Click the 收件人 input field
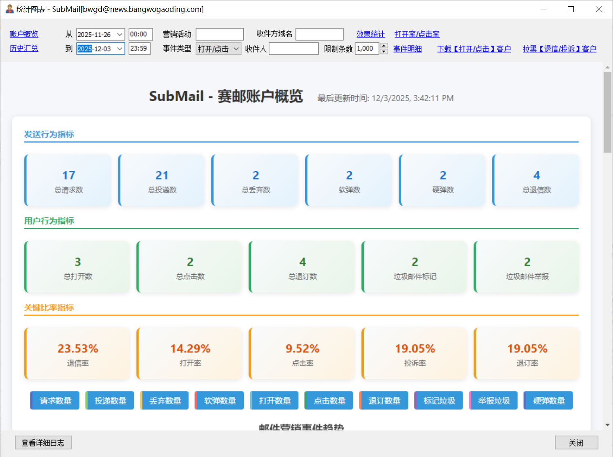Screen dimensions: 613x457 [293, 48]
